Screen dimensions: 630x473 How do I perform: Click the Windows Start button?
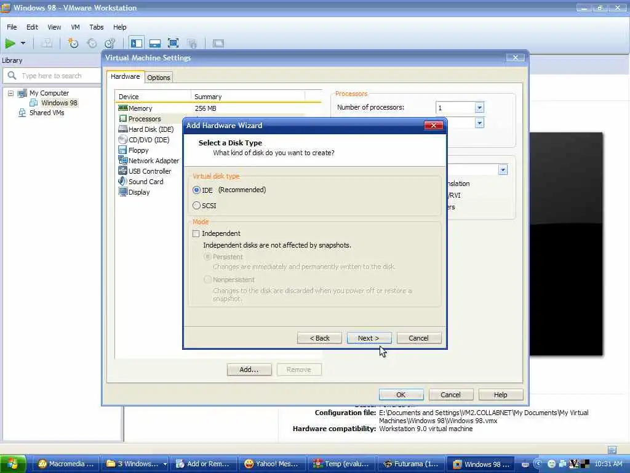[13, 464]
